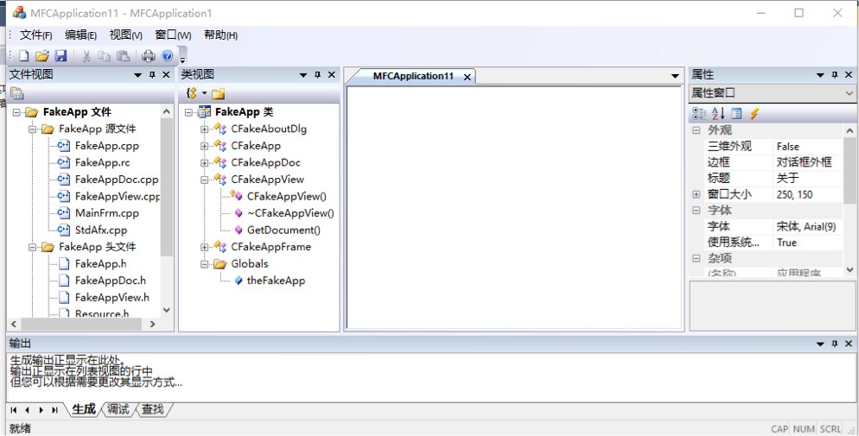Collapse the CFakeAppView class node
Screen dimensions: 859x436
pyautogui.click(x=204, y=180)
